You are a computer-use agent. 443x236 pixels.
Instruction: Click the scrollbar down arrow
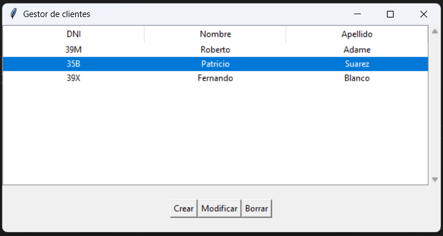point(435,179)
